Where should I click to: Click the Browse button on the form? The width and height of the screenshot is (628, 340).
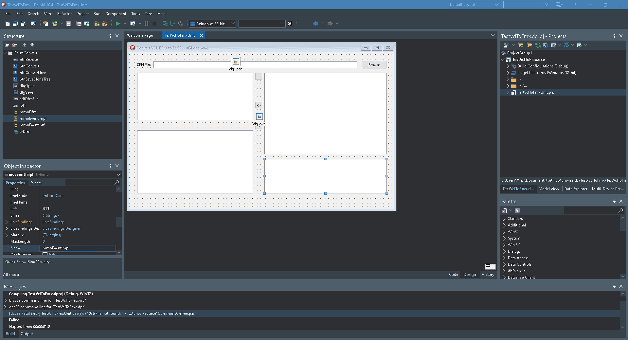point(374,65)
